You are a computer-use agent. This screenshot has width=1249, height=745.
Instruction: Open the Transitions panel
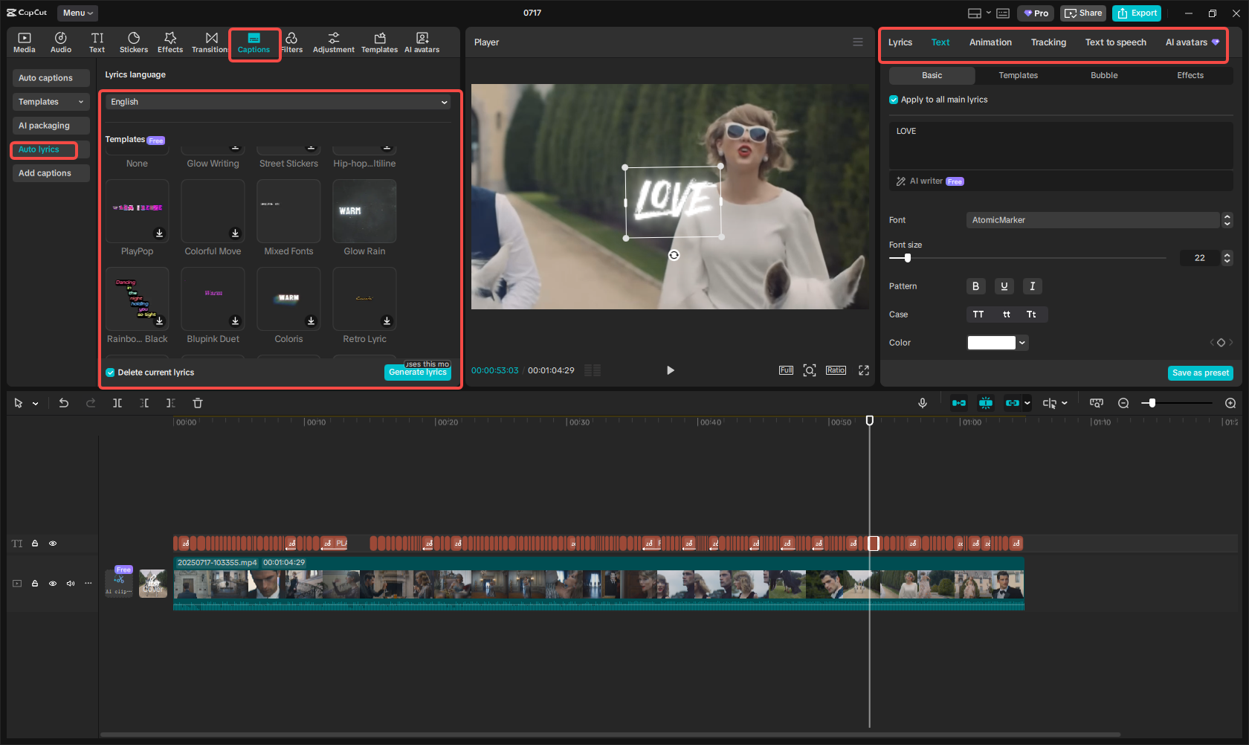[x=210, y=42]
